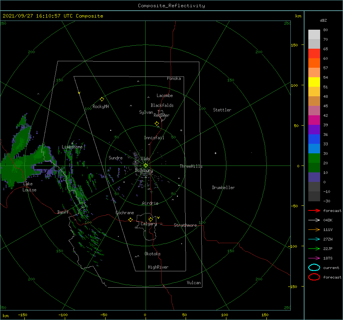Click the 150 tick on the right axis
The width and height of the screenshot is (343, 320).
pyautogui.click(x=294, y=45)
